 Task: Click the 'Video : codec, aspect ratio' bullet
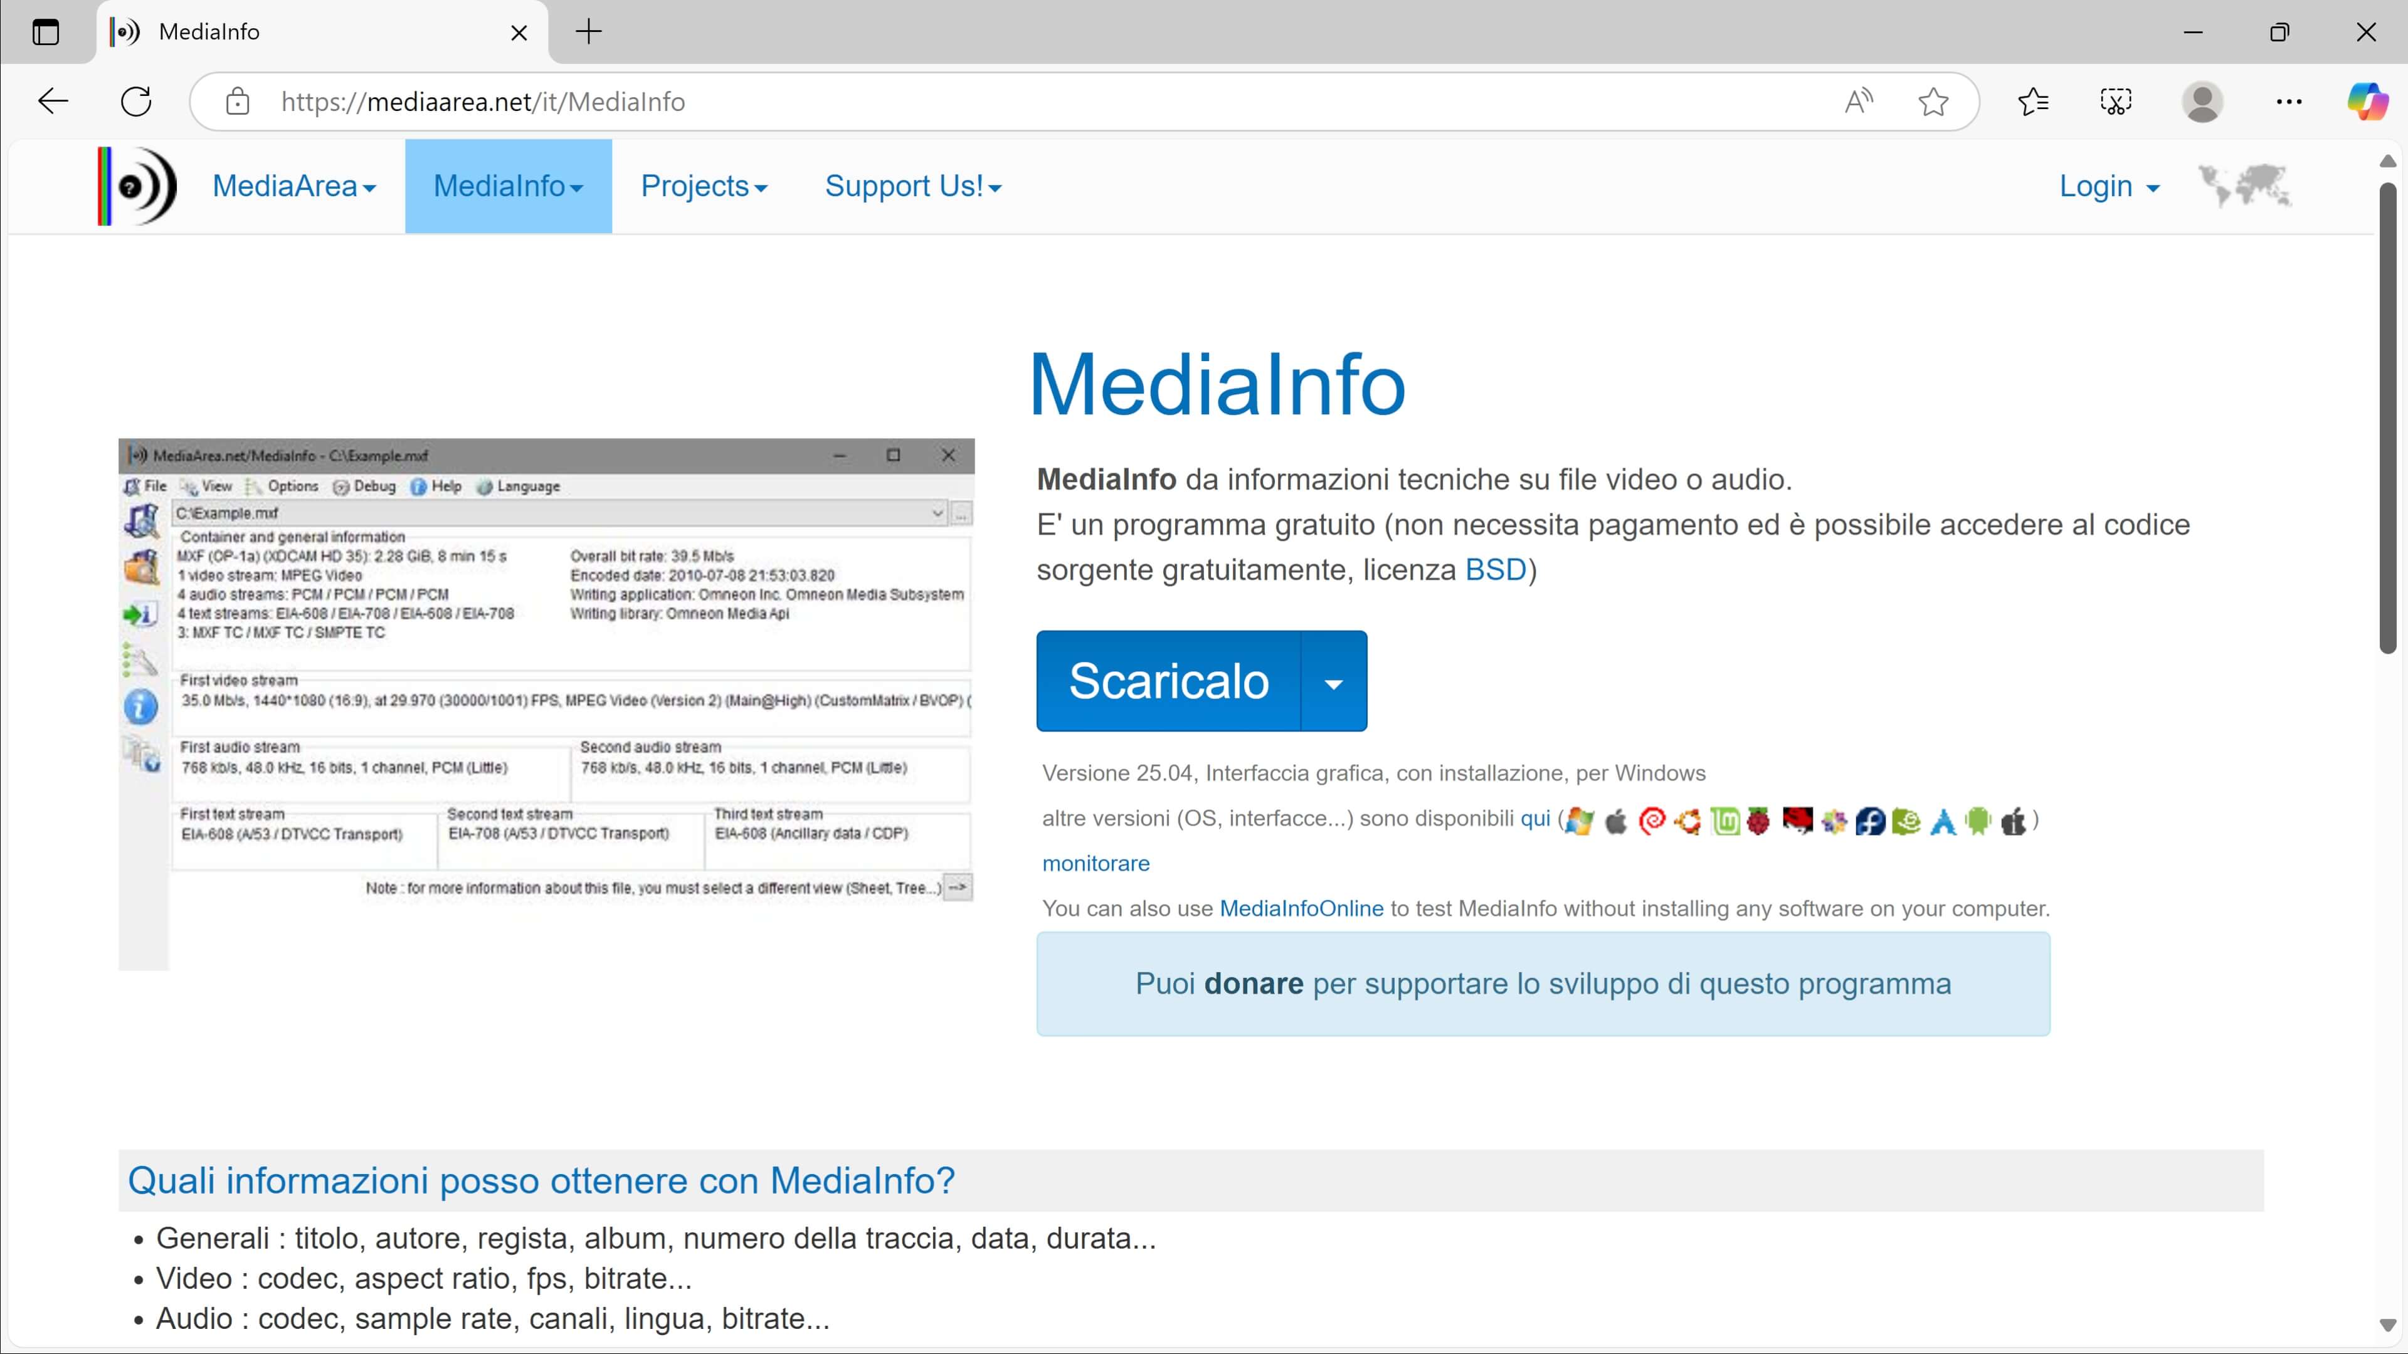tap(423, 1278)
